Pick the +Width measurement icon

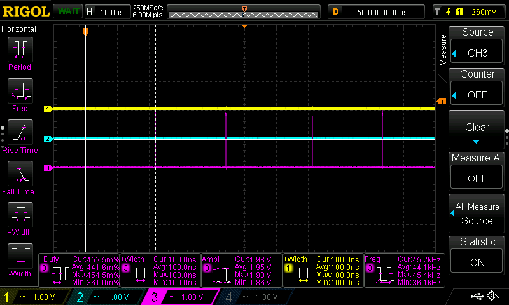click(20, 215)
